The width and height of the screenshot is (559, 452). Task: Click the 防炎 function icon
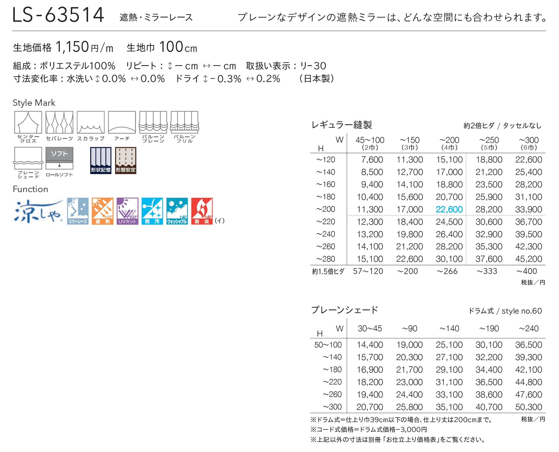202,211
